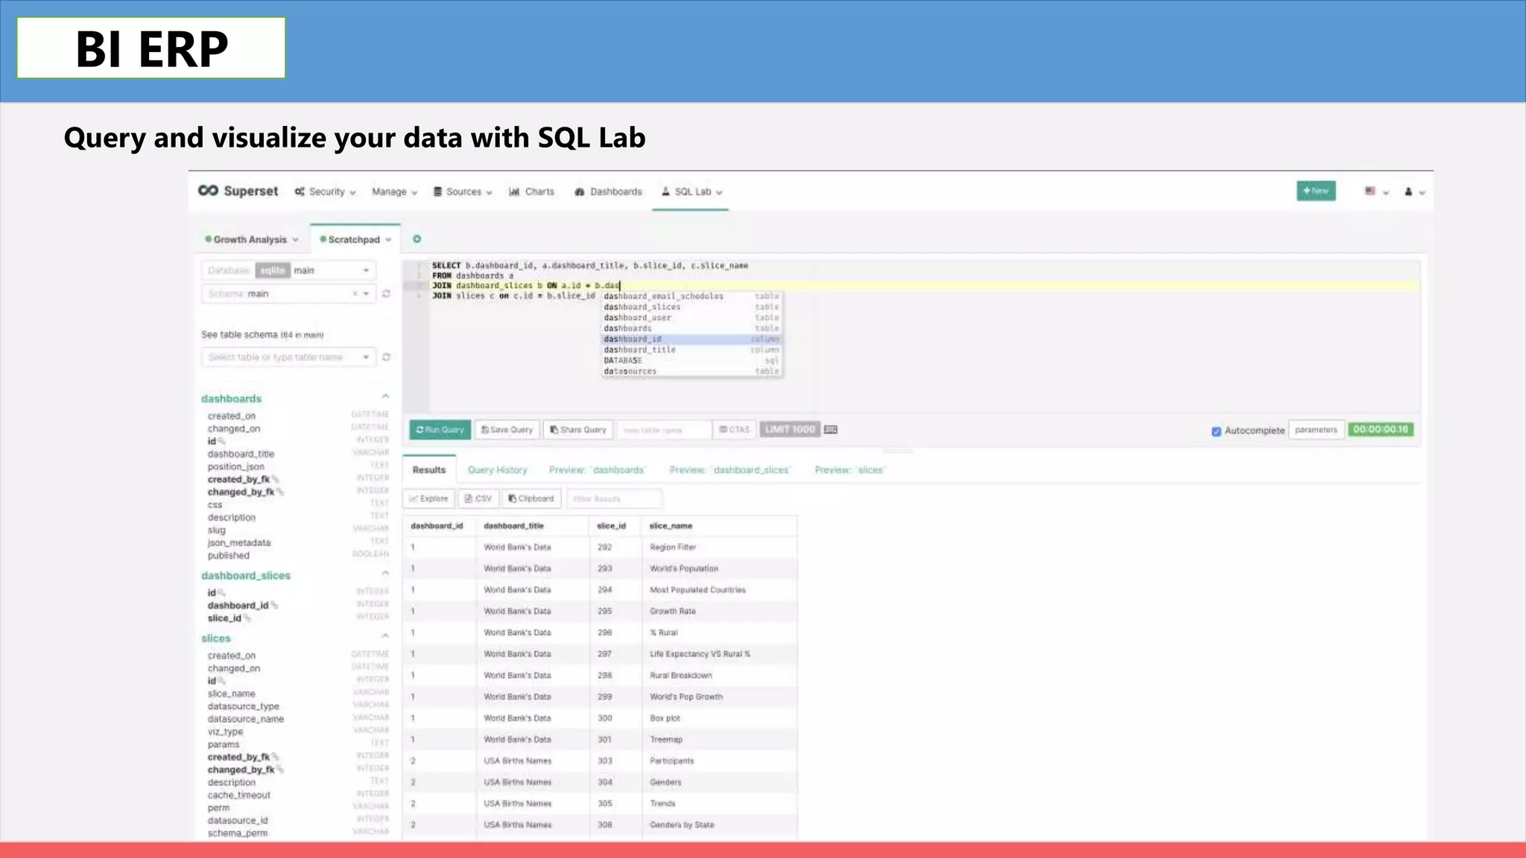This screenshot has height=858, width=1526.
Task: Toggle the Autocomplete checkbox
Action: [x=1216, y=431]
